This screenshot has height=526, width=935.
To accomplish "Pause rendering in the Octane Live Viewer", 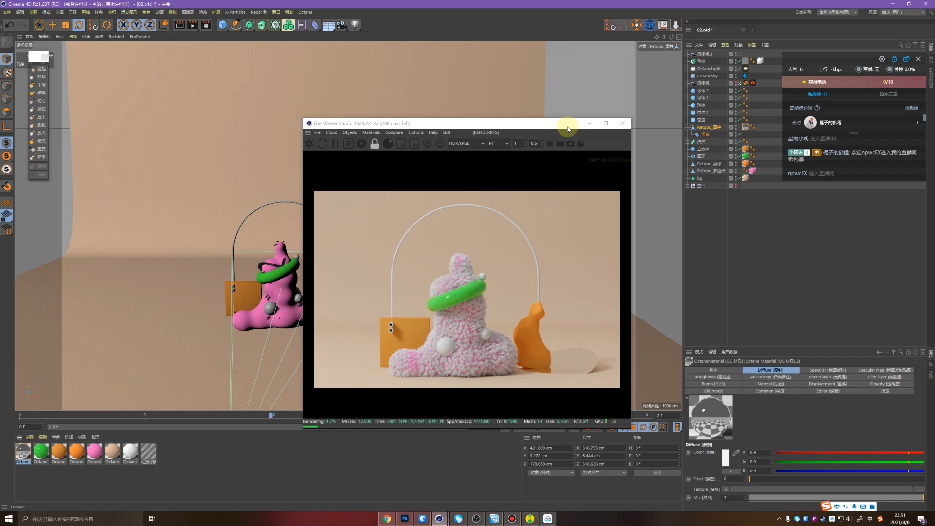I will pyautogui.click(x=335, y=143).
